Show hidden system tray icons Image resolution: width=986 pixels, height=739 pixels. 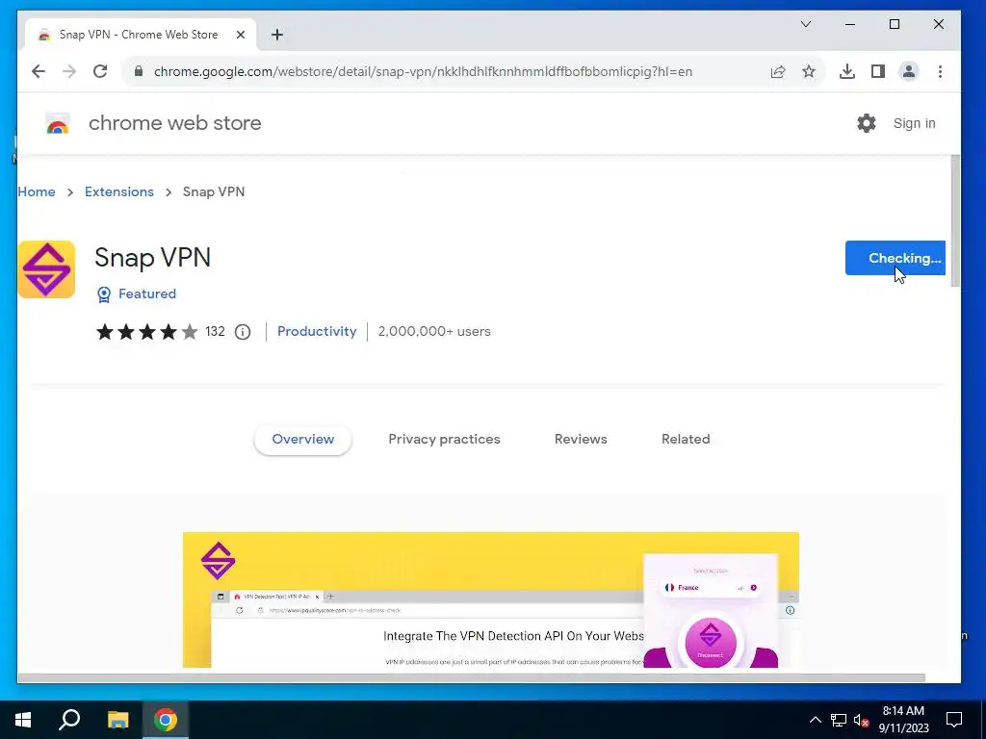point(815,720)
